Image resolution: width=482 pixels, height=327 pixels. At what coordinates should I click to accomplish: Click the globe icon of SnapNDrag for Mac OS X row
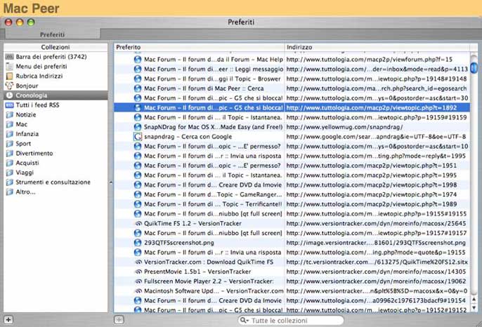pyautogui.click(x=138, y=127)
